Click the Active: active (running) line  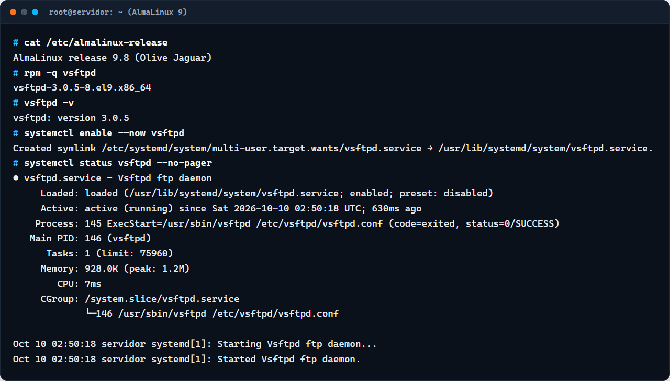tap(231, 208)
